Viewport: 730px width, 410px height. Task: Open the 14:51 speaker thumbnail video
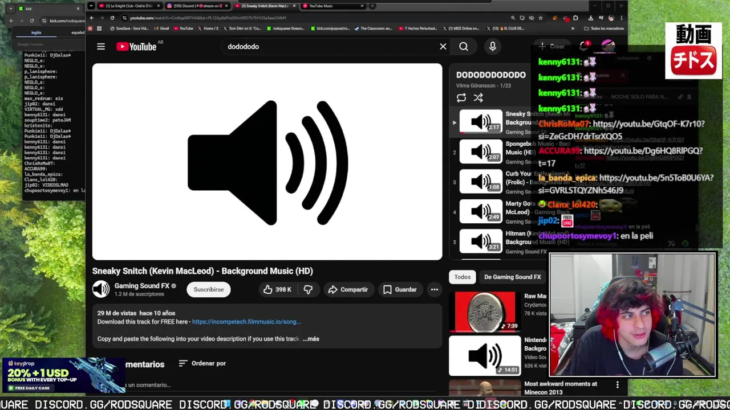(485, 355)
